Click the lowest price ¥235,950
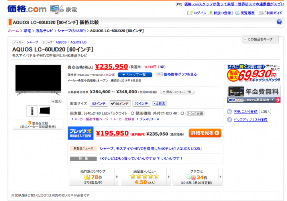This screenshot has width=287, height=201. tap(111, 67)
